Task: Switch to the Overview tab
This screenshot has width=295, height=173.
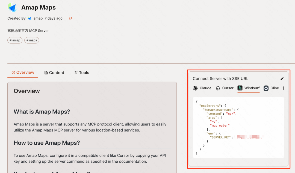Action: coord(23,73)
